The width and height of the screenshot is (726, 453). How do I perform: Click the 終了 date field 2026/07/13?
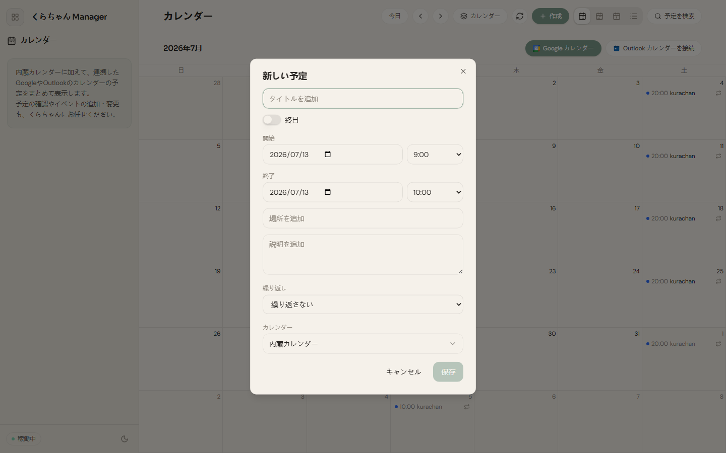[x=333, y=192]
